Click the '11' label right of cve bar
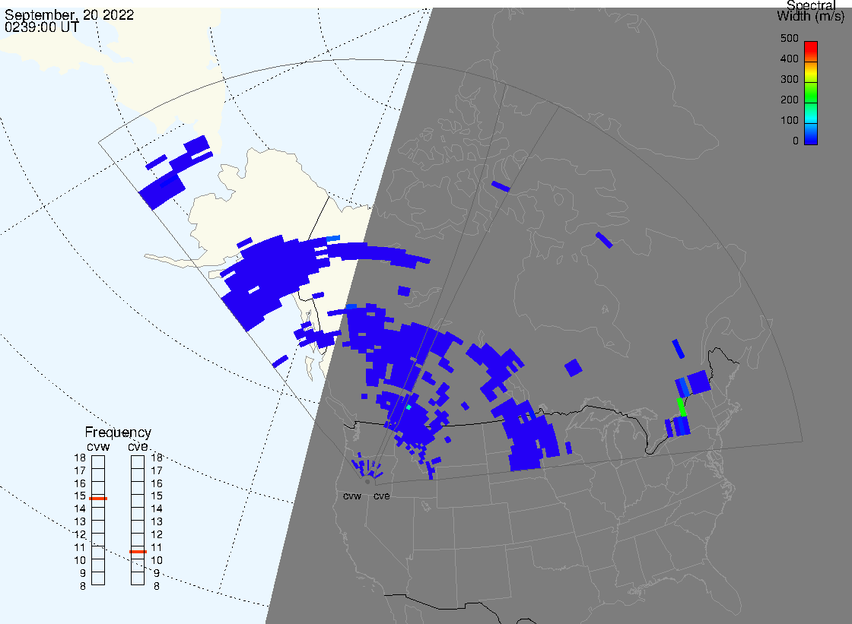The height and width of the screenshot is (624, 852). [157, 547]
